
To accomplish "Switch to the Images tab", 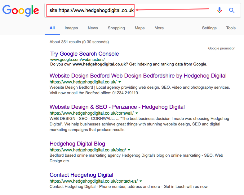I will coord(71,28).
